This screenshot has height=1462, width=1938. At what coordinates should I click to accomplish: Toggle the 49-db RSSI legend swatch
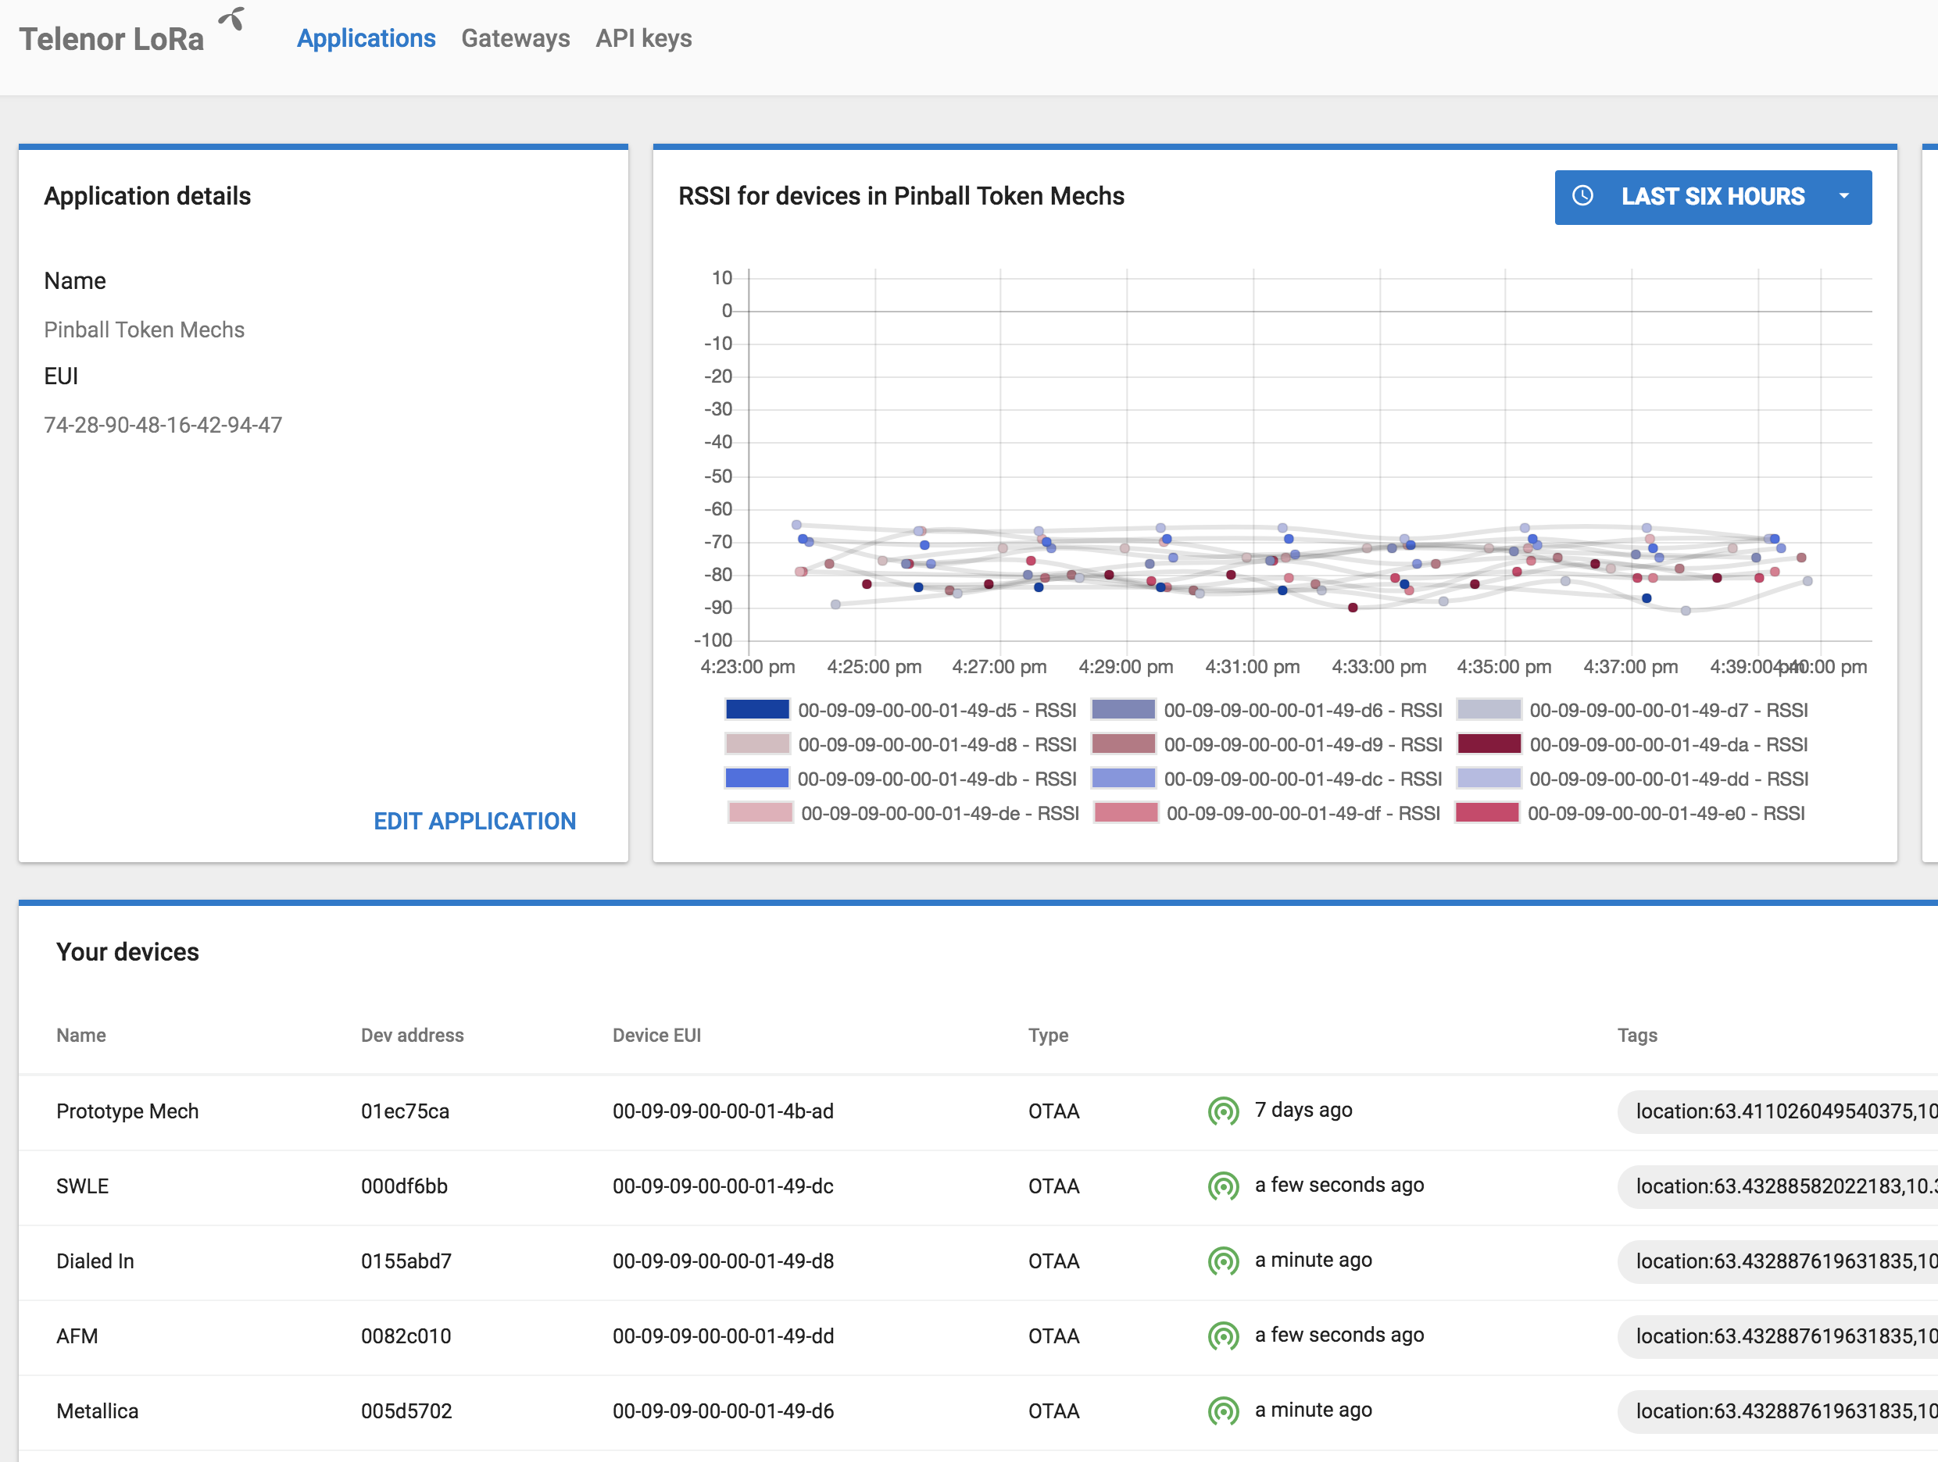758,779
